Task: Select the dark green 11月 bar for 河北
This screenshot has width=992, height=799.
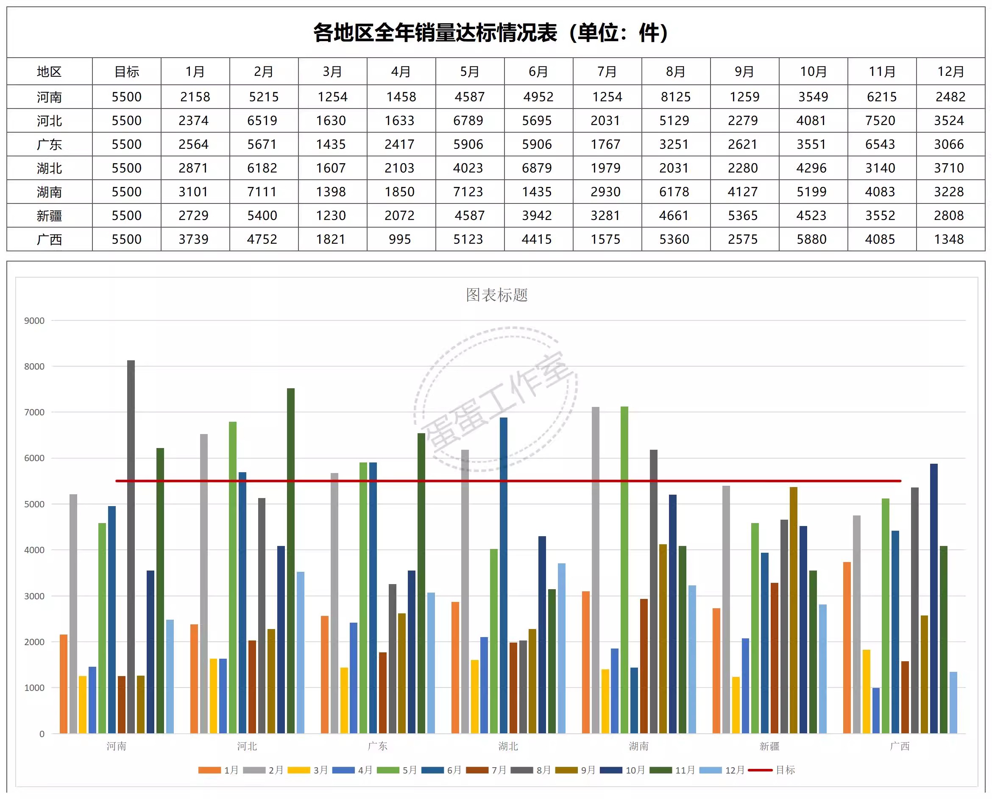Action: 291,561
